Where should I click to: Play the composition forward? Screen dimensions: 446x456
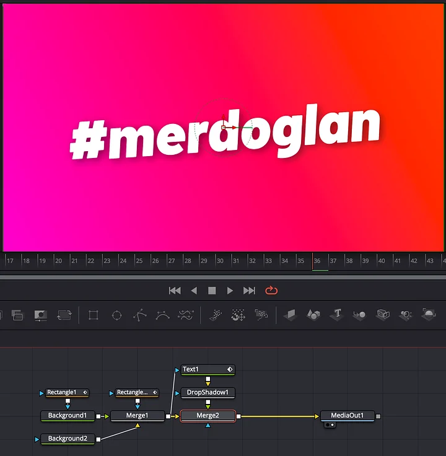(x=230, y=291)
